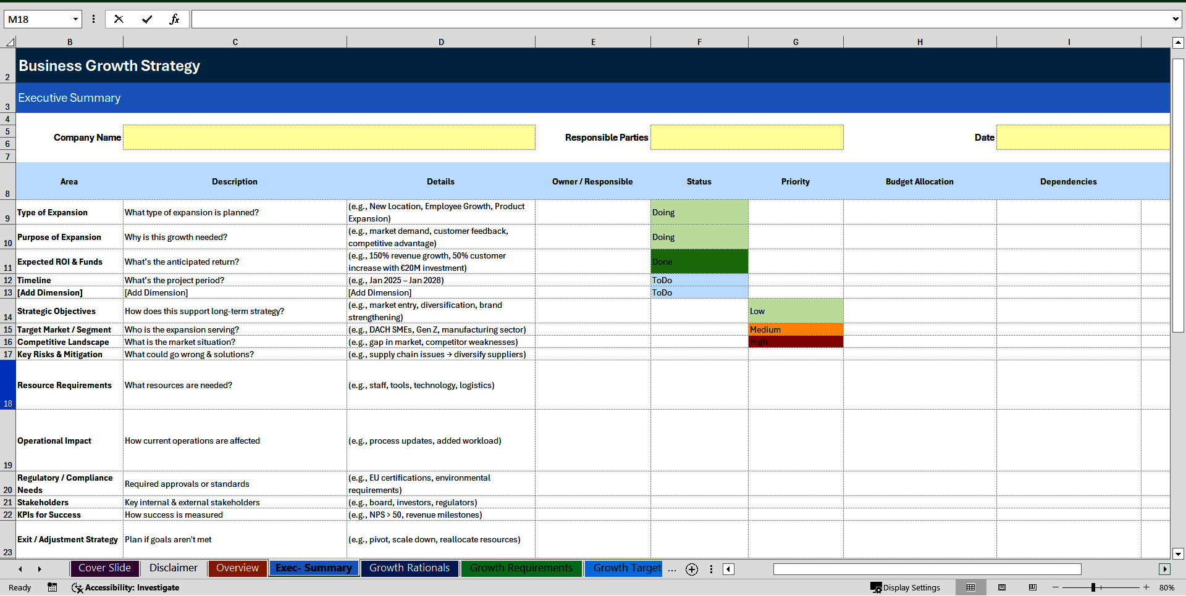Switch to Page Layout view icon

[1002, 587]
